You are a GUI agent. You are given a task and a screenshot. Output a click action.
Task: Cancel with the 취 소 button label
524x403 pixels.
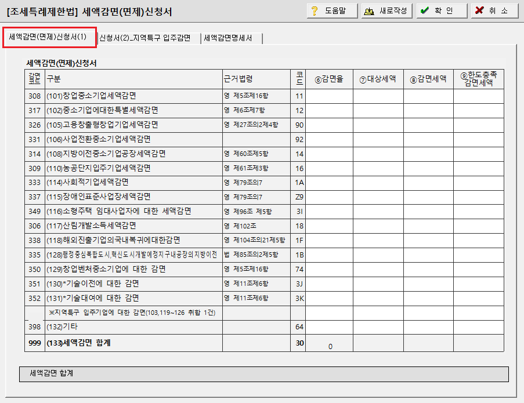point(498,11)
